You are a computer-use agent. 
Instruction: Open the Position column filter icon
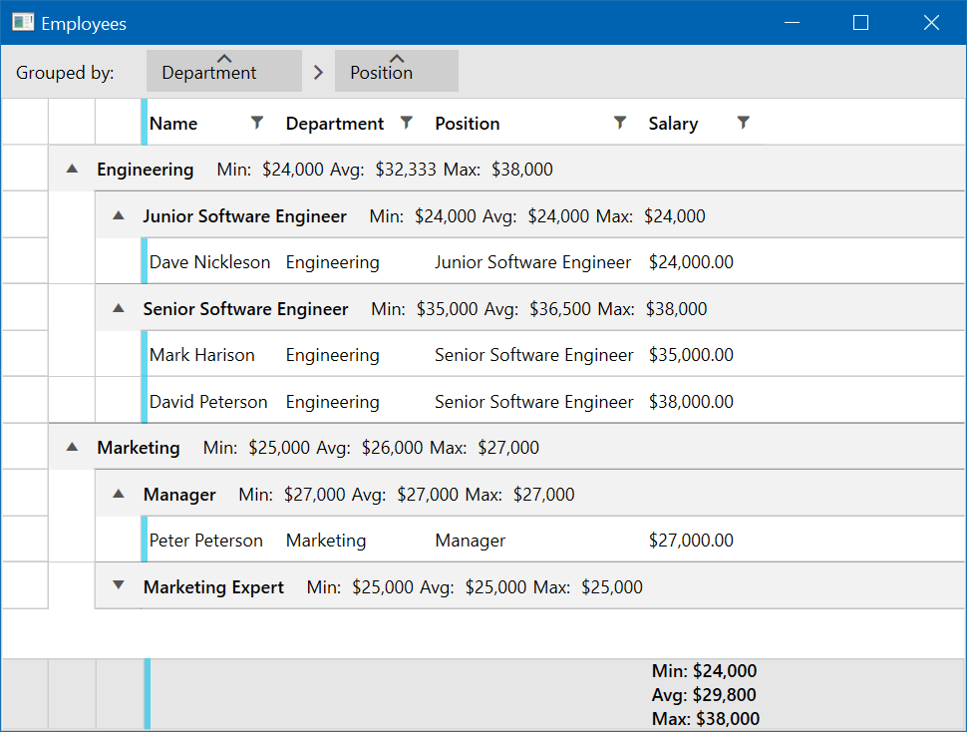click(620, 123)
